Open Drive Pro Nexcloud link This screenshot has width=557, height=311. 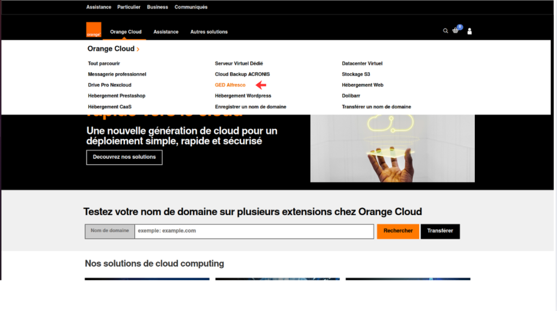click(109, 85)
